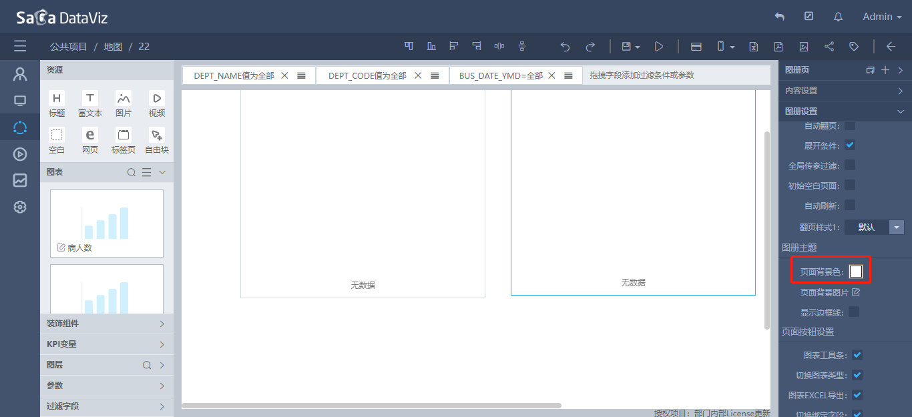
Task: Click the mobile device icon
Action: coord(721,47)
